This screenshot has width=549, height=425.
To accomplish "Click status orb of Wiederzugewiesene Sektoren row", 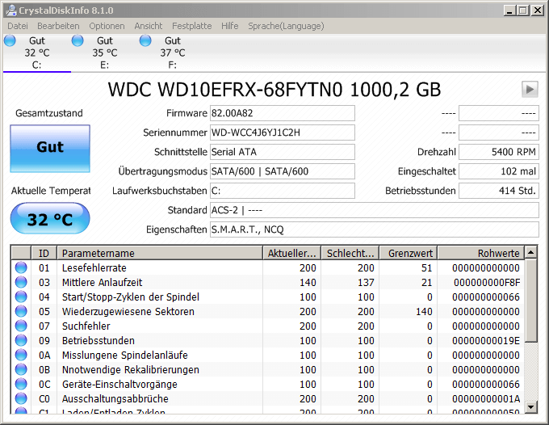I will point(21,312).
